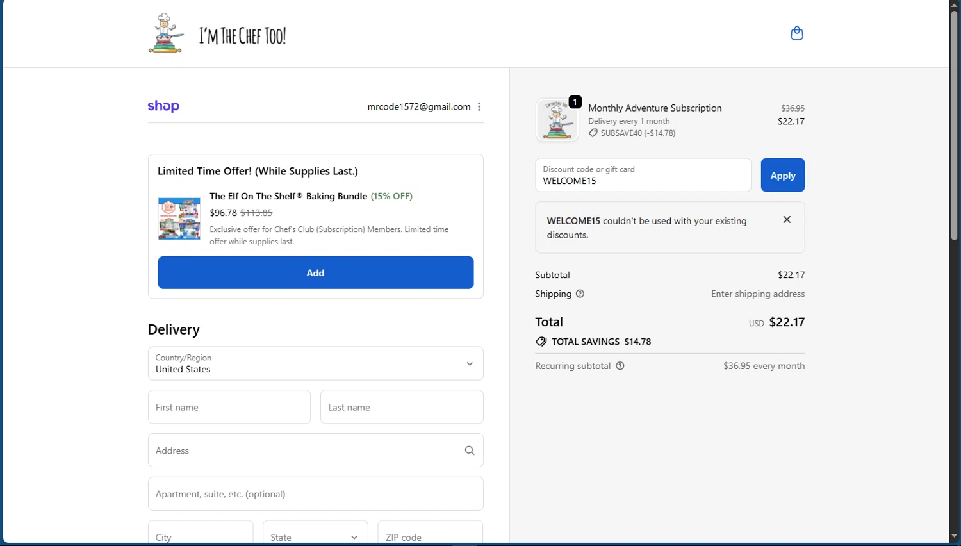Screen dimensions: 961x546
Task: Show recurring subtotal help icon
Action: click(x=620, y=366)
